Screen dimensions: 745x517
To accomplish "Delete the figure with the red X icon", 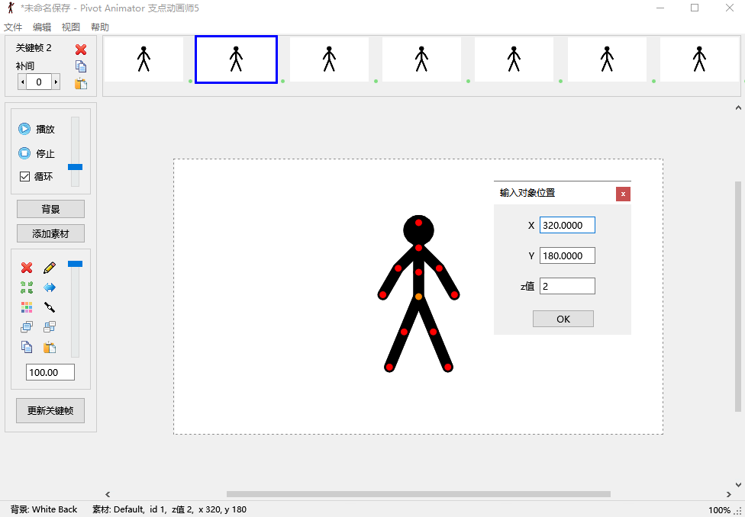I will coord(27,268).
